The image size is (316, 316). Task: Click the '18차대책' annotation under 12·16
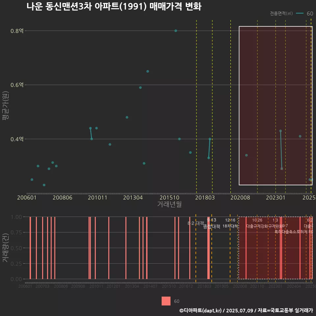[x=230, y=226]
